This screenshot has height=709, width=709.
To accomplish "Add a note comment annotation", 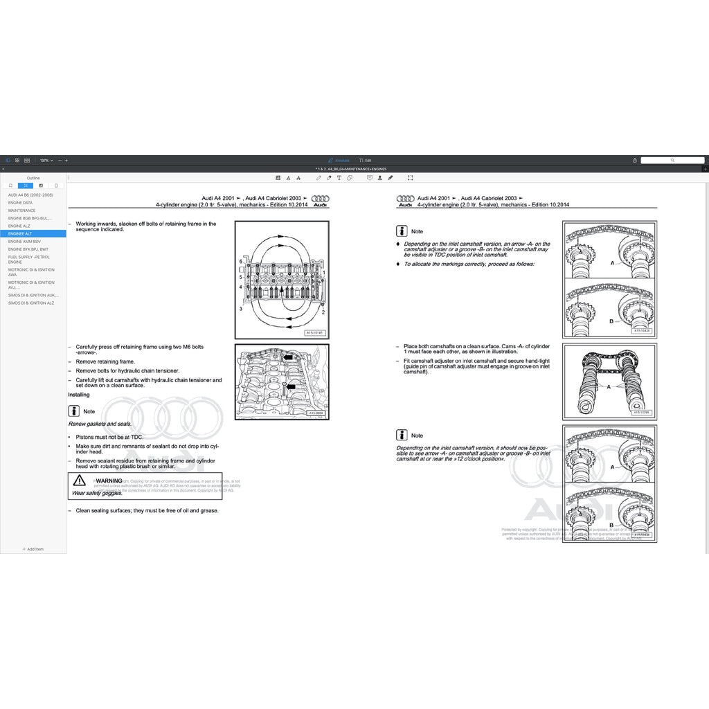I will coord(370,178).
